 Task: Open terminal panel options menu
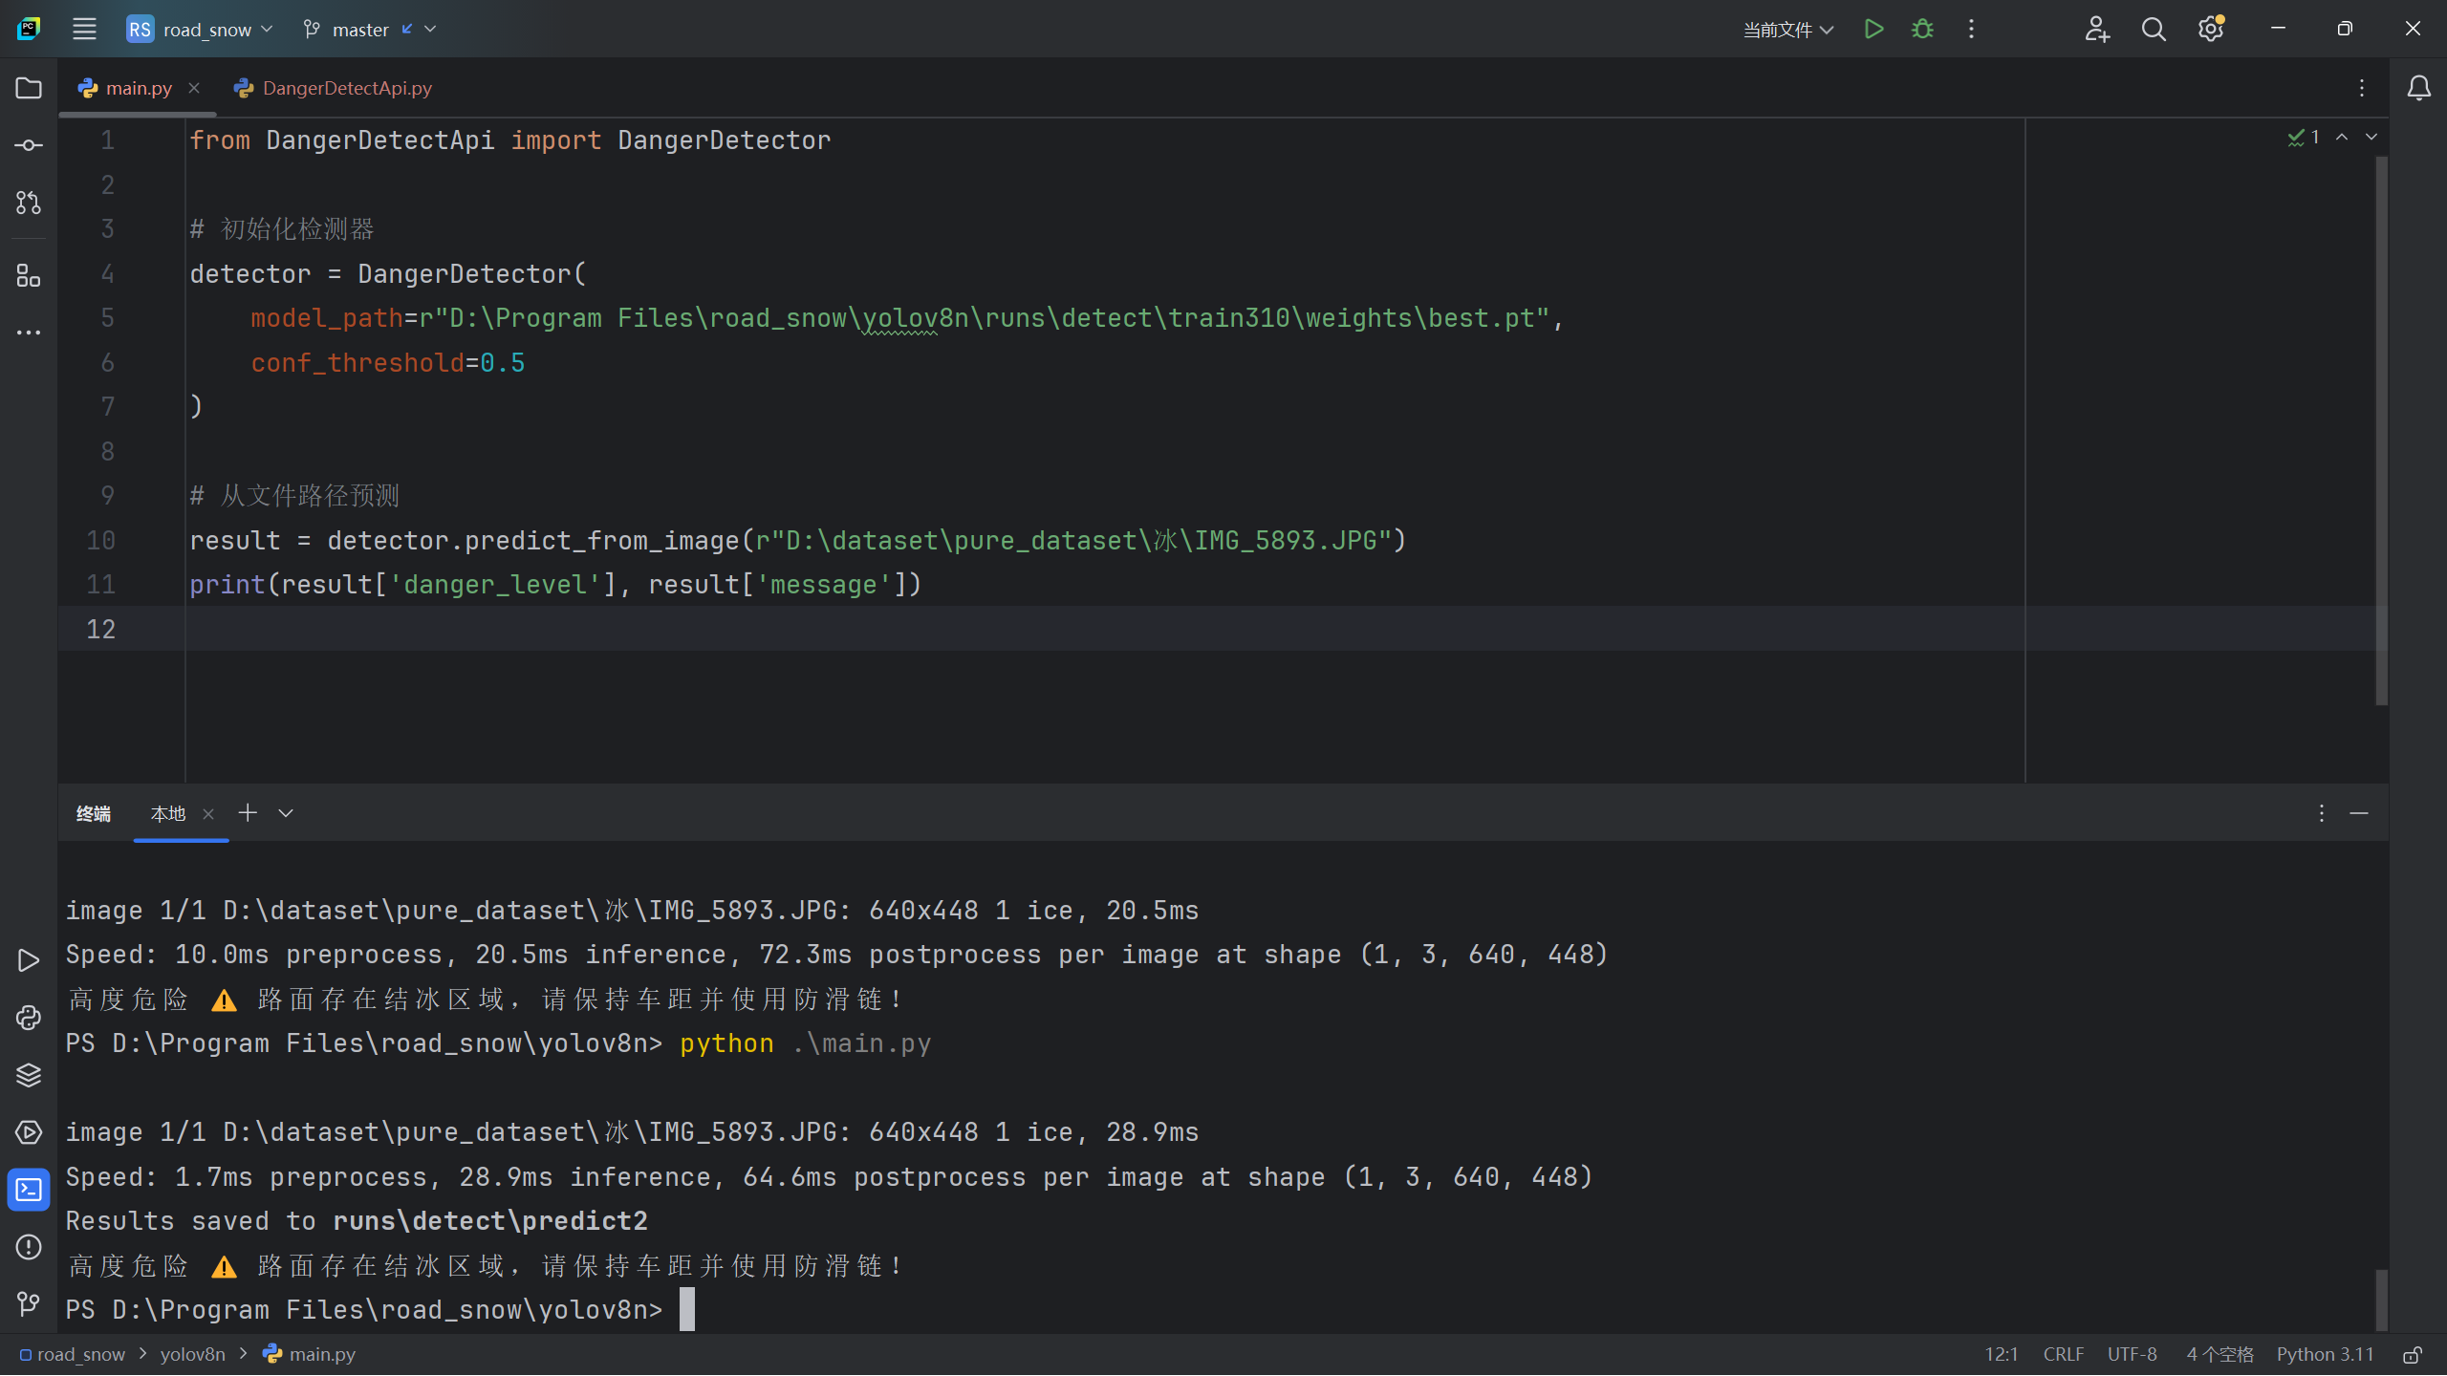coord(2322,813)
